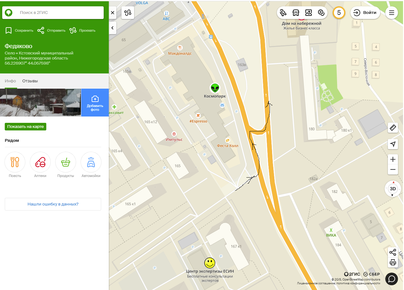Viewport: 404px width, 290px height.
Task: Click the my location arrow button
Action: tap(393, 144)
